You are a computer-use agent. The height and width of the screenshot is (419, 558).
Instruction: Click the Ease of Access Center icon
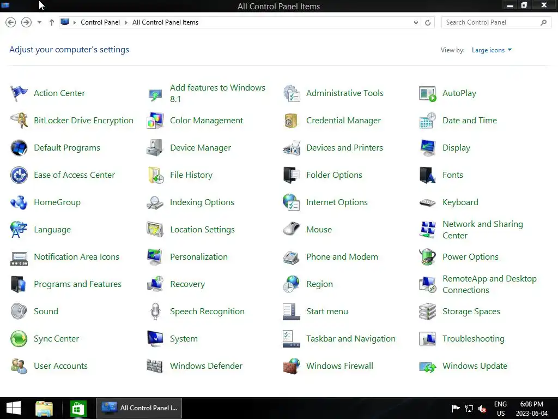19,175
